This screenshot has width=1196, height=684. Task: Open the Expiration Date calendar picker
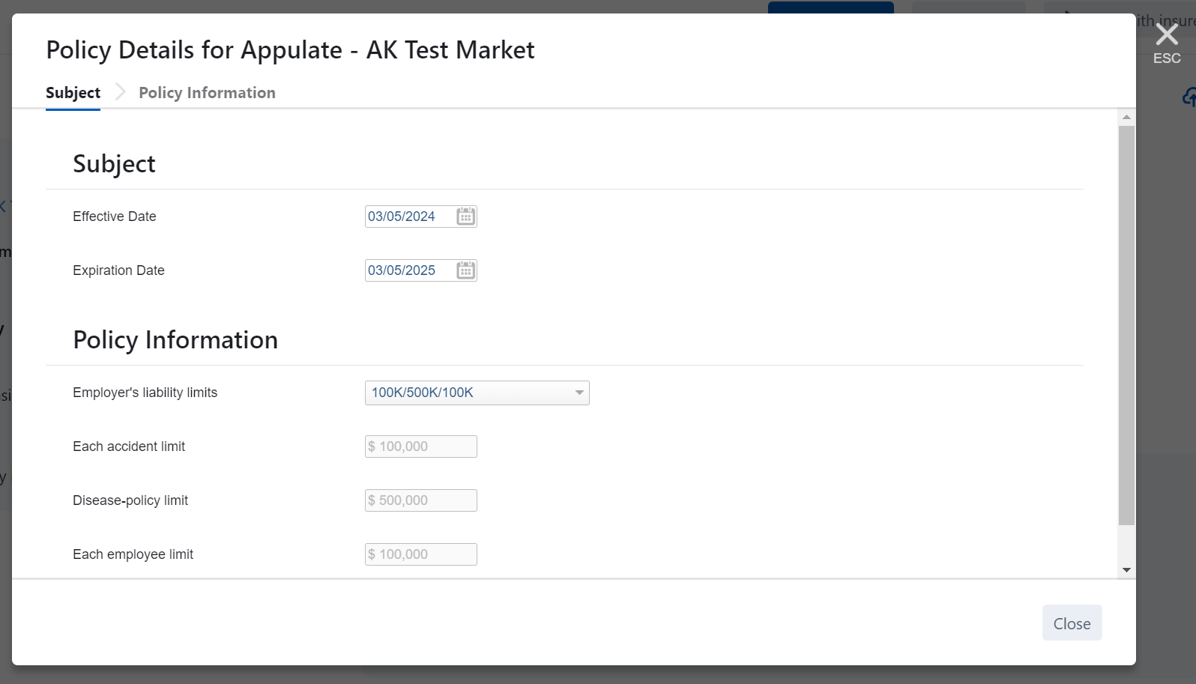point(465,270)
